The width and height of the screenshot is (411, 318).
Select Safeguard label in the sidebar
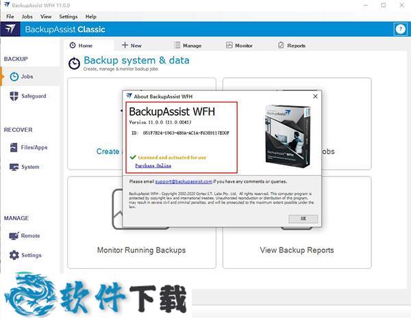tap(34, 96)
